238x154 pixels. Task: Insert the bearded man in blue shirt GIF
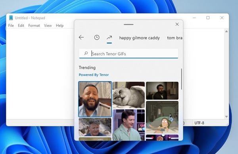[95, 99]
